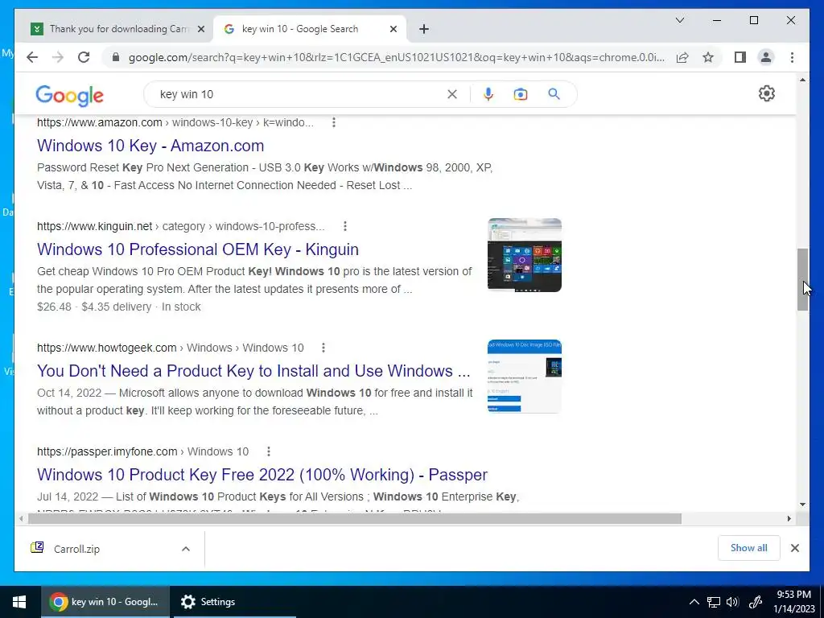Click the address bar URL

[x=397, y=57]
